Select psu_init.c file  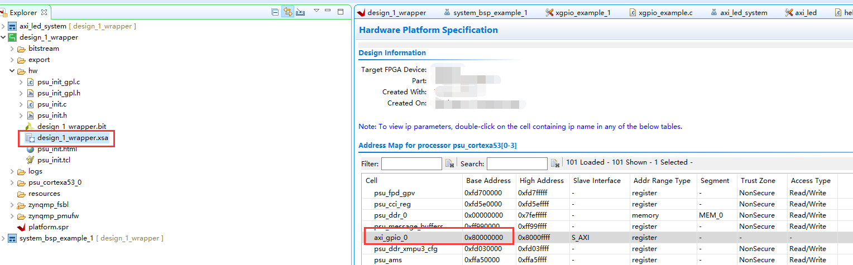point(52,104)
